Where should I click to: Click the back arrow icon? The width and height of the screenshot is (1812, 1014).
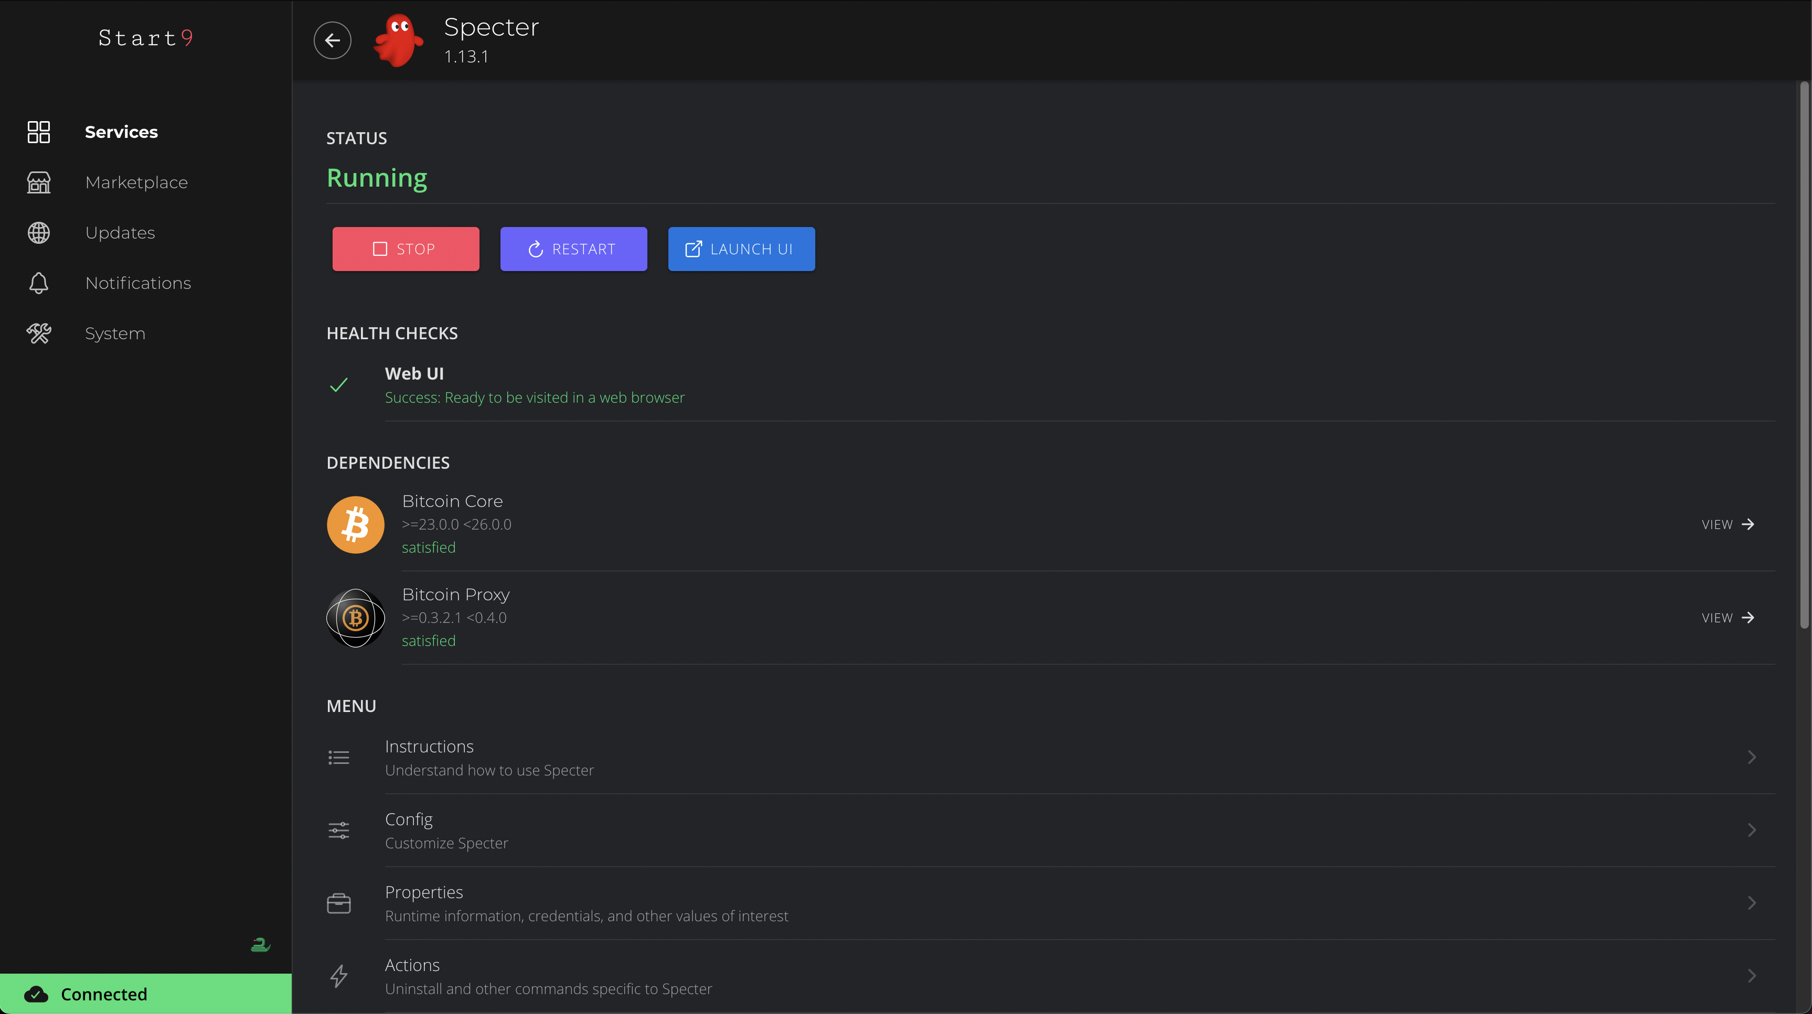pyautogui.click(x=332, y=40)
